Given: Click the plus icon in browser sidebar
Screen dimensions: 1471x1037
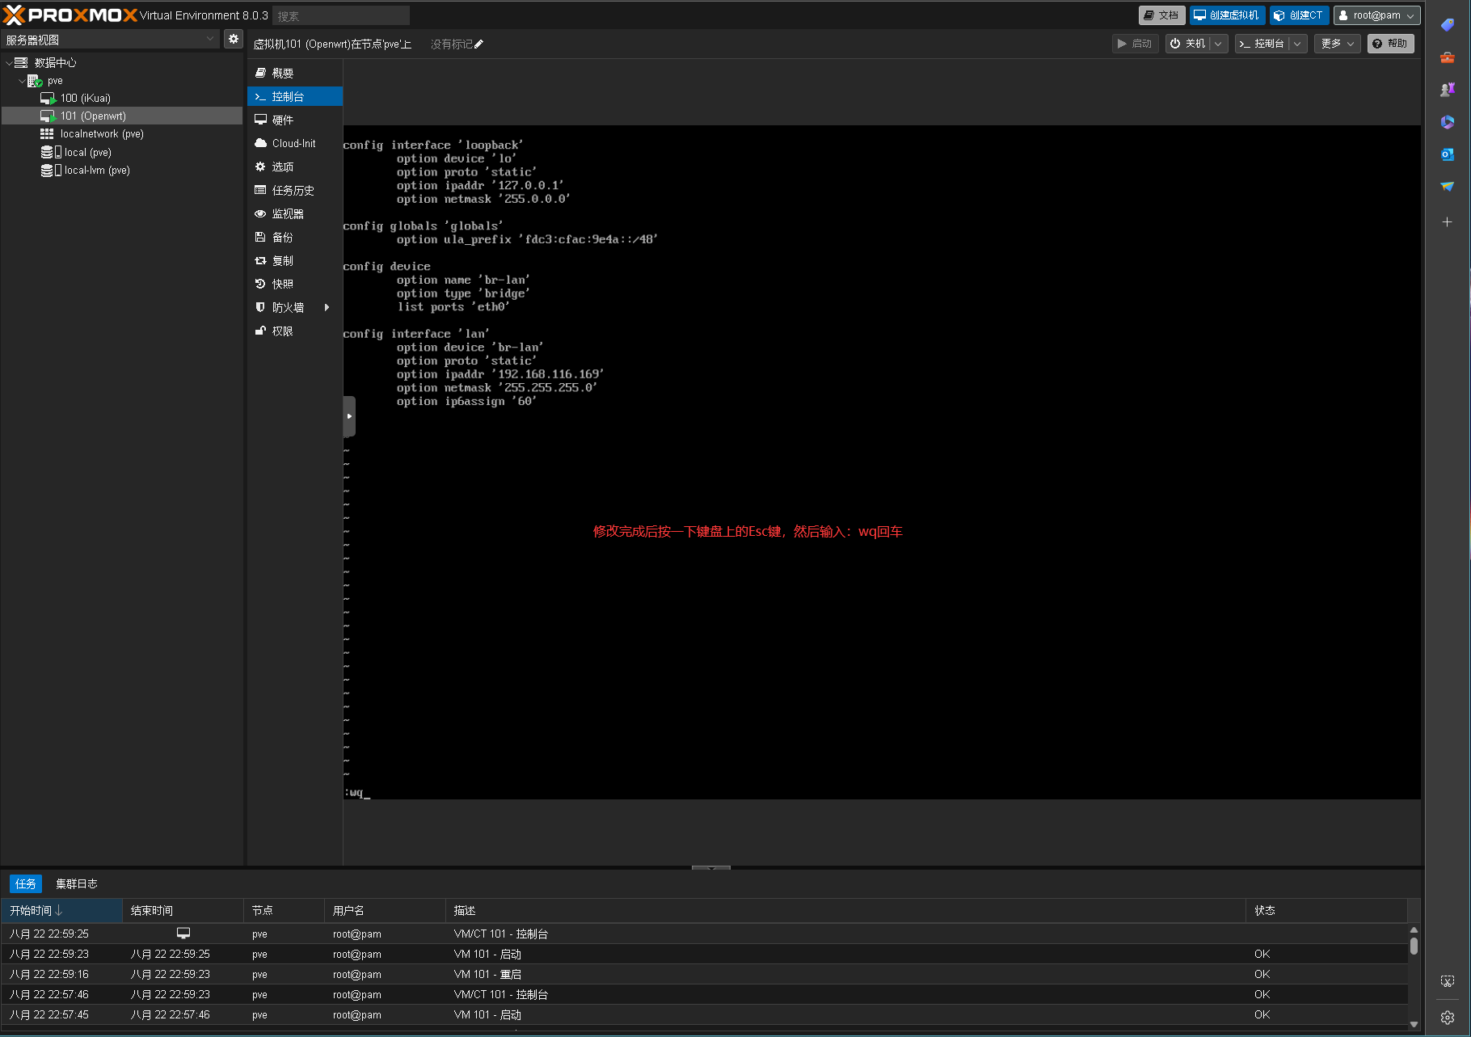Looking at the screenshot, I should tap(1447, 221).
